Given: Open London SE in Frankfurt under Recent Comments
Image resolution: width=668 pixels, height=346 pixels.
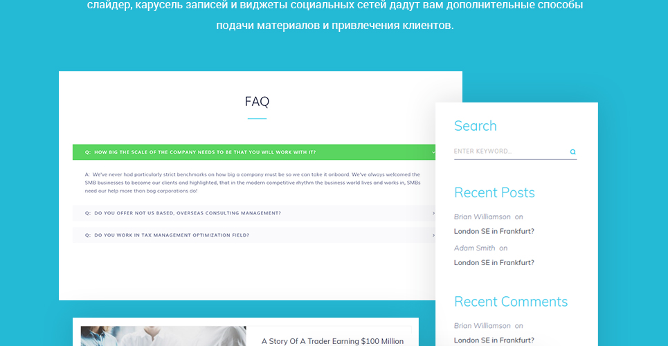Looking at the screenshot, I should tap(494, 340).
